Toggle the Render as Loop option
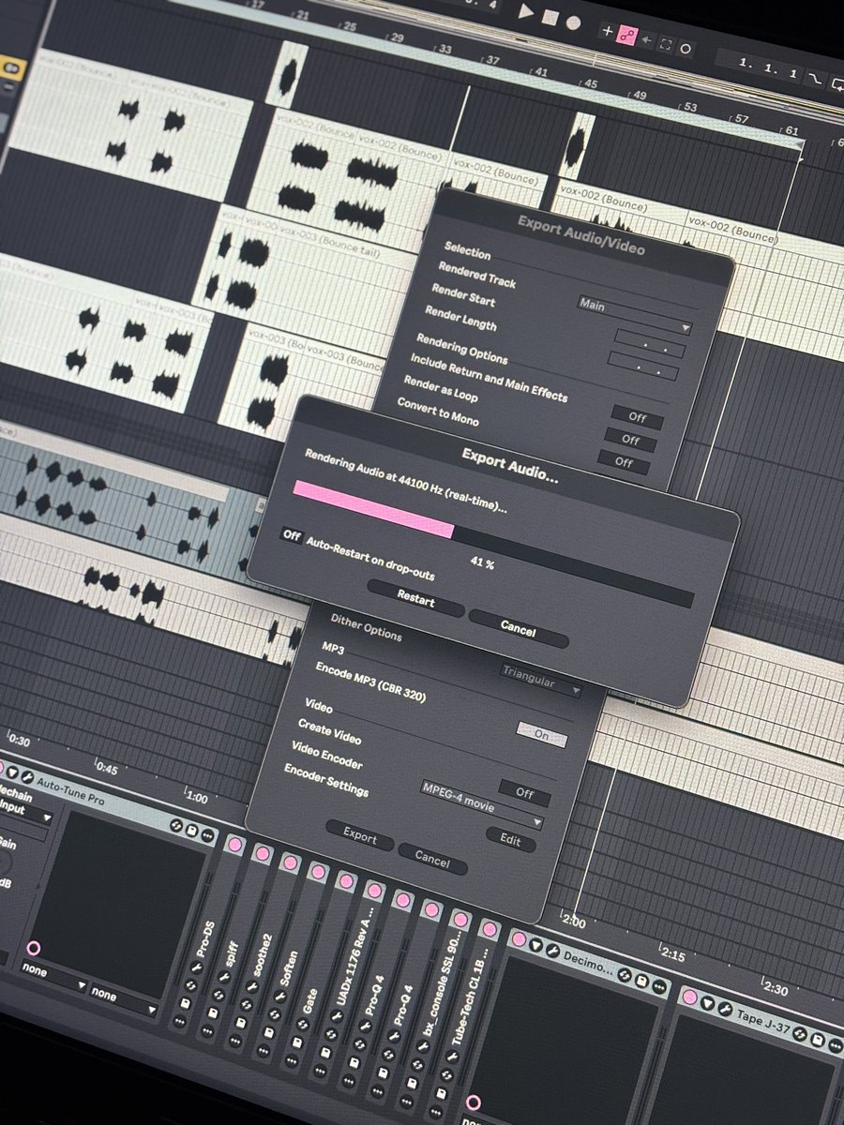Viewport: 844px width, 1125px height. (630, 439)
